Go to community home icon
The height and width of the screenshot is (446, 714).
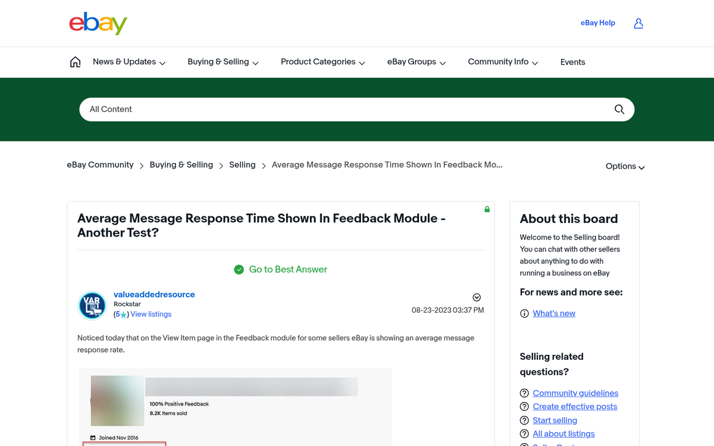[75, 62]
